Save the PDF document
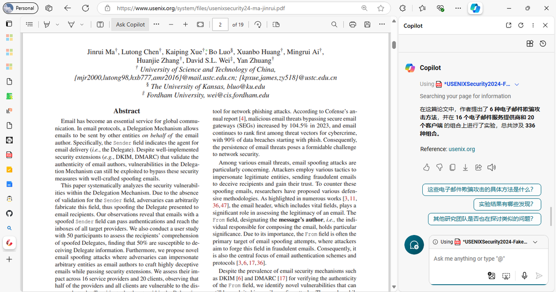Image resolution: width=556 pixels, height=292 pixels. pos(367,25)
